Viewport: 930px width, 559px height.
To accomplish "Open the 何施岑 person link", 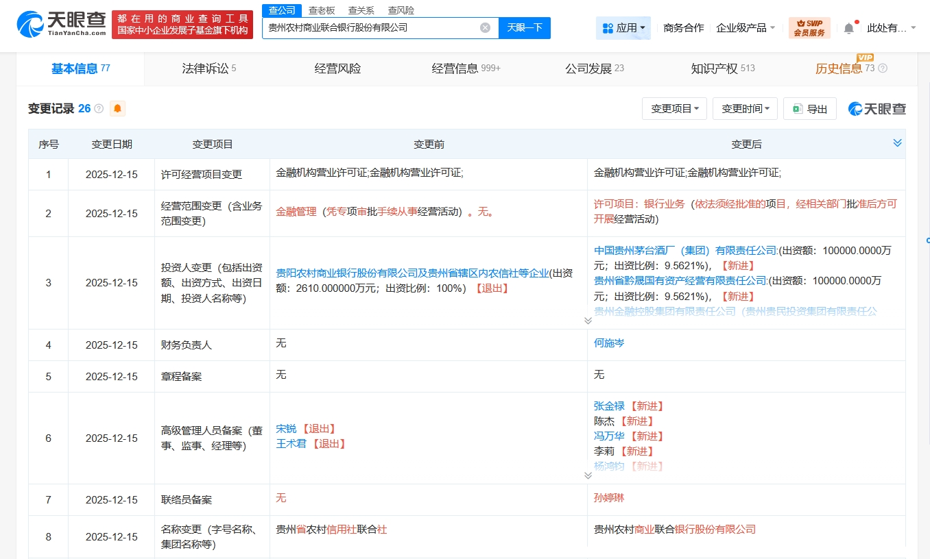I will (609, 343).
